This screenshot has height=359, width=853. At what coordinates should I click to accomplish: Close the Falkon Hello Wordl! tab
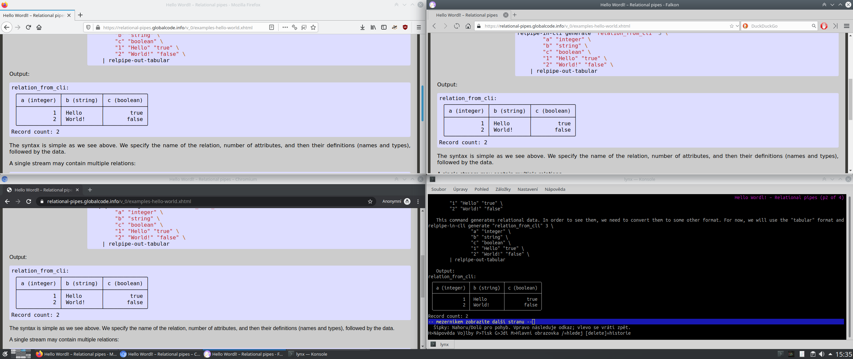[x=506, y=15]
